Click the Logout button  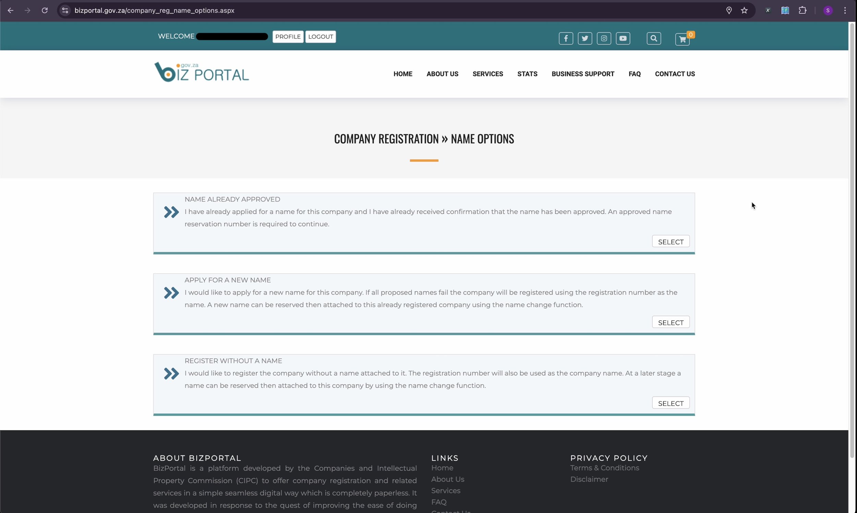(x=320, y=37)
